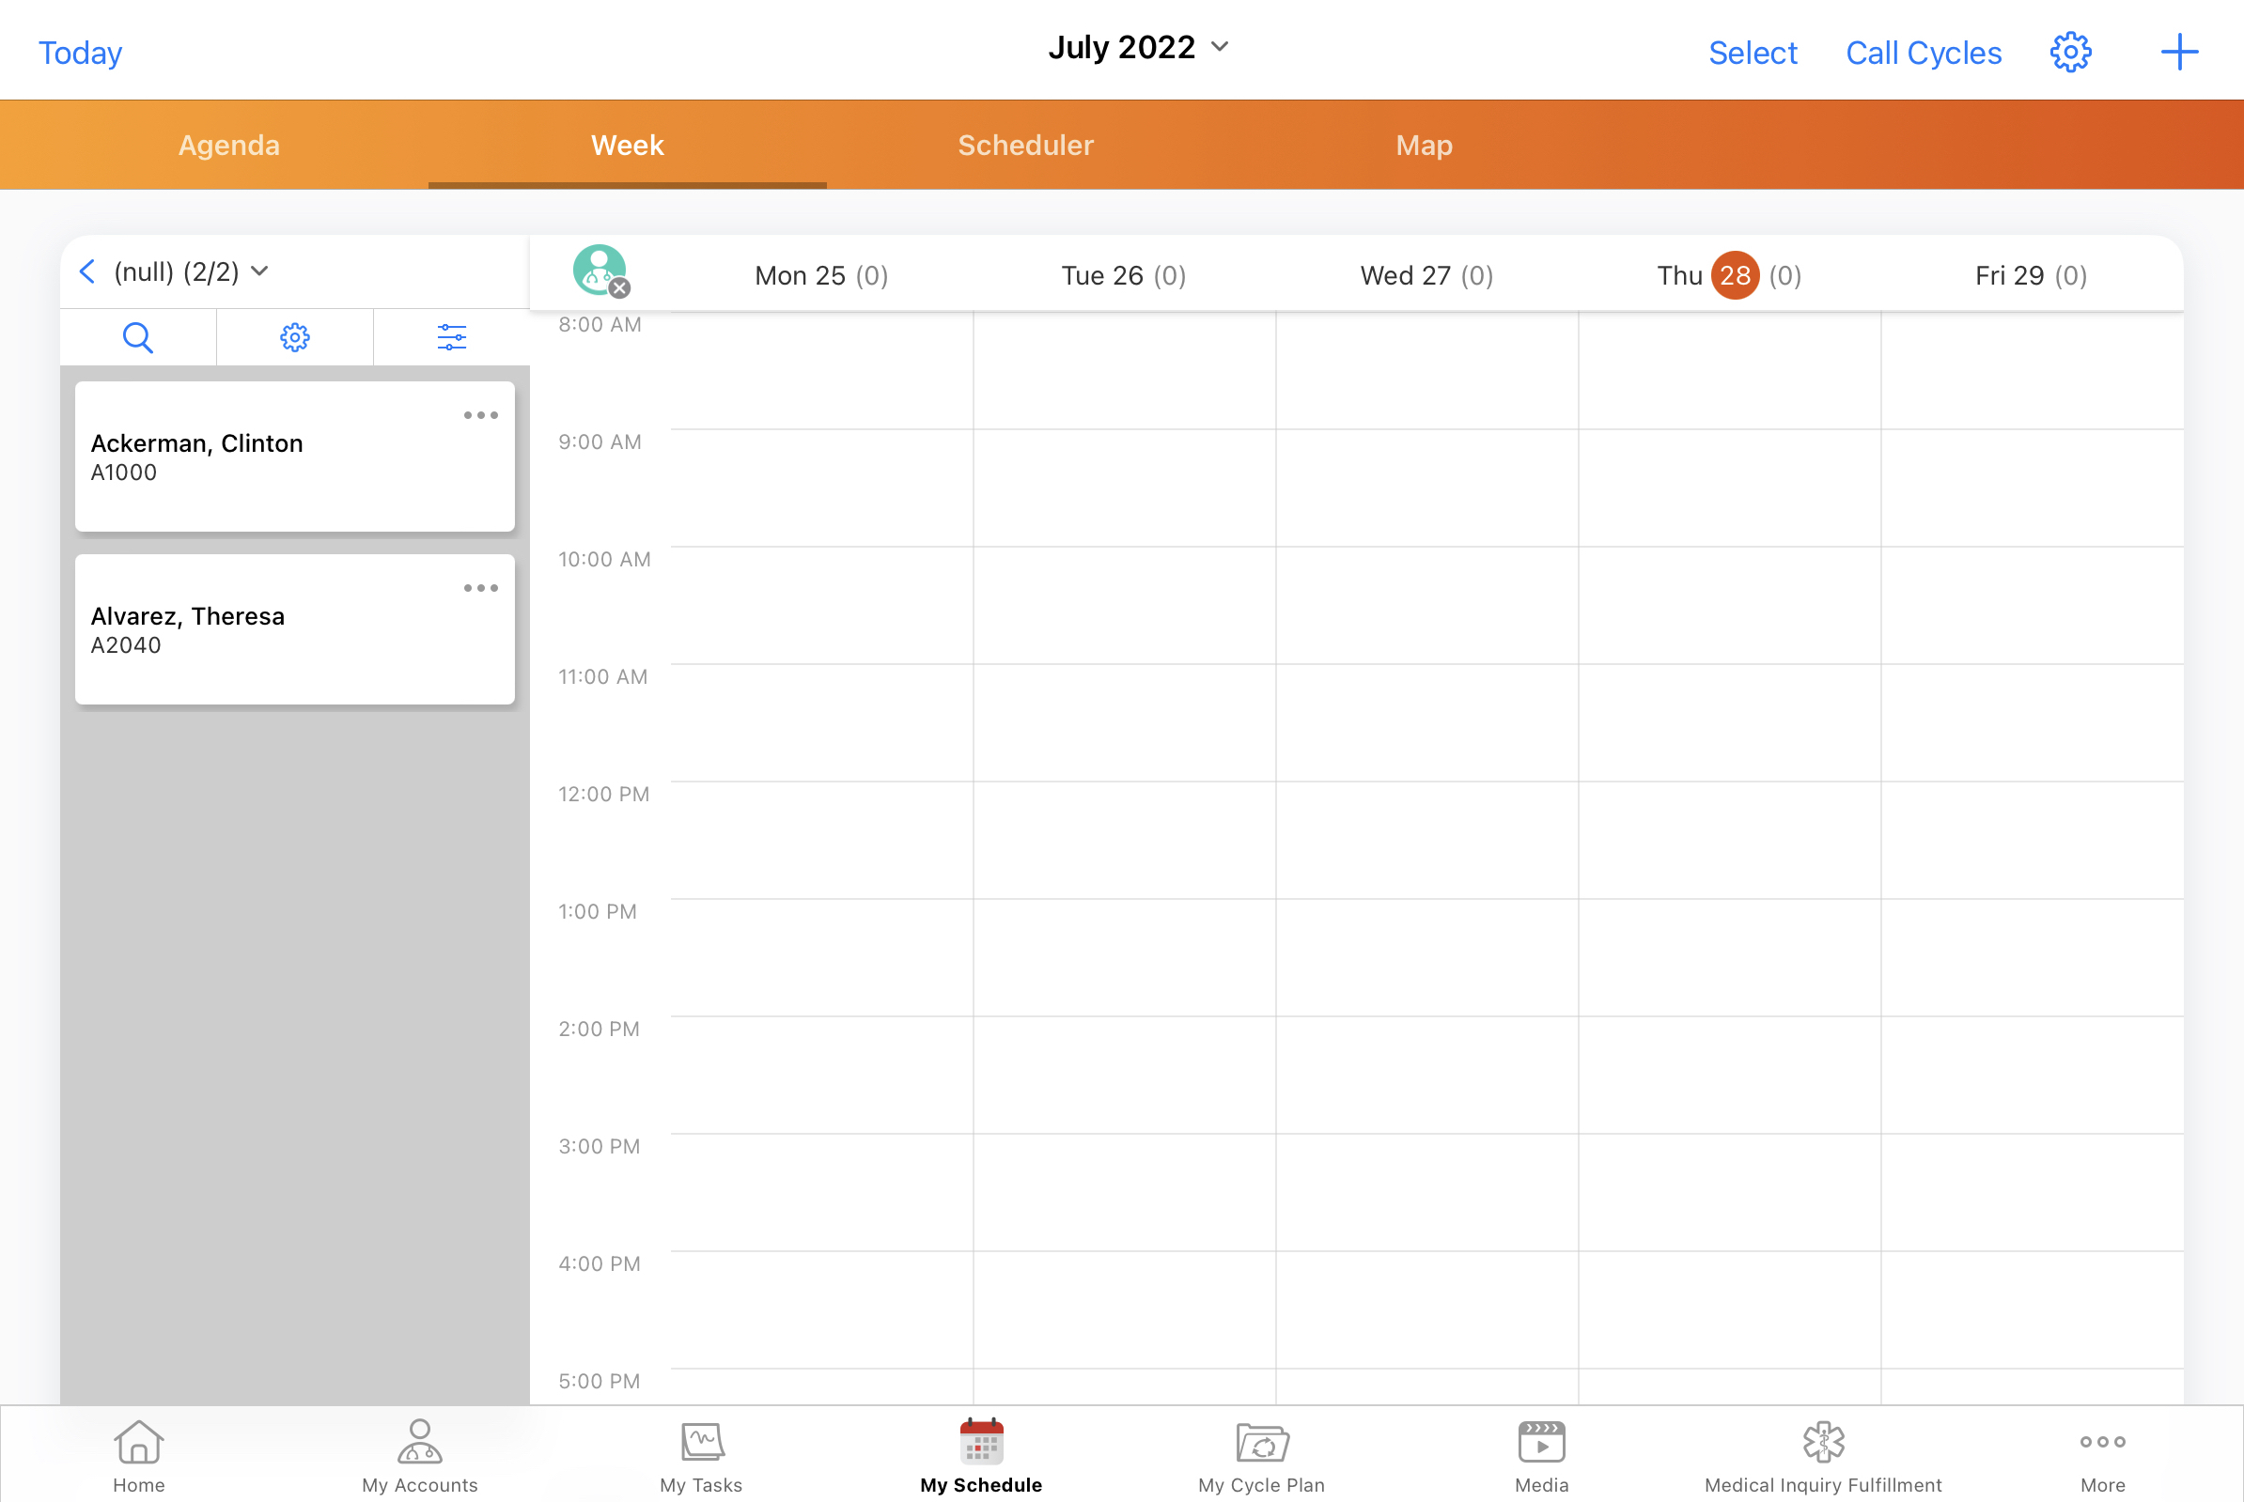2244x1502 pixels.
Task: Open account list settings gear
Action: point(294,337)
